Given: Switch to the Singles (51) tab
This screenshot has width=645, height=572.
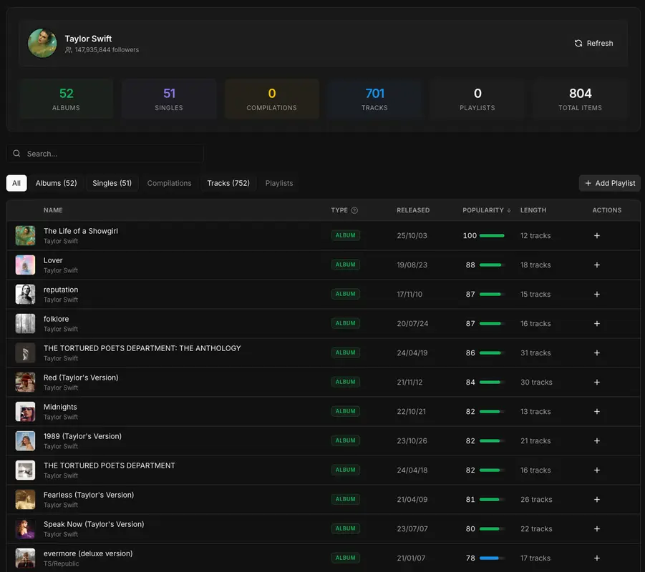Looking at the screenshot, I should coord(112,183).
